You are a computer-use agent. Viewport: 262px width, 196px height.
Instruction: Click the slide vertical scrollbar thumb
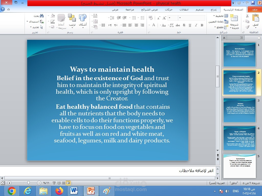pos(217,76)
